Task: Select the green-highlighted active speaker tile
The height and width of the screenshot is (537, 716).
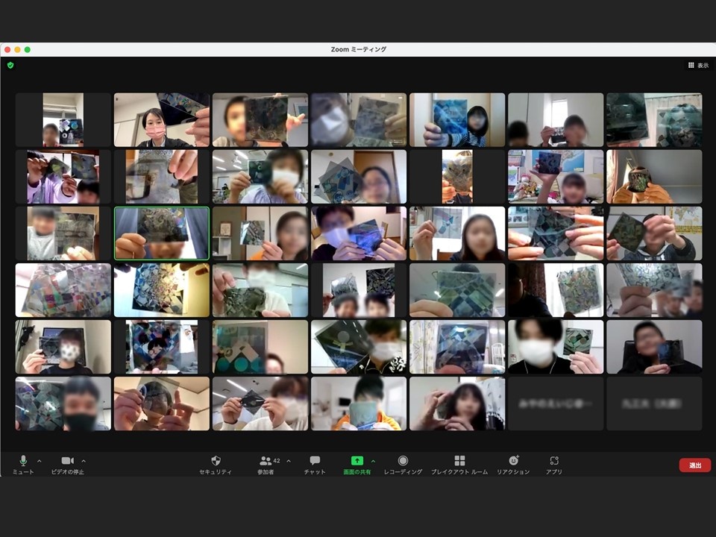Action: point(161,233)
